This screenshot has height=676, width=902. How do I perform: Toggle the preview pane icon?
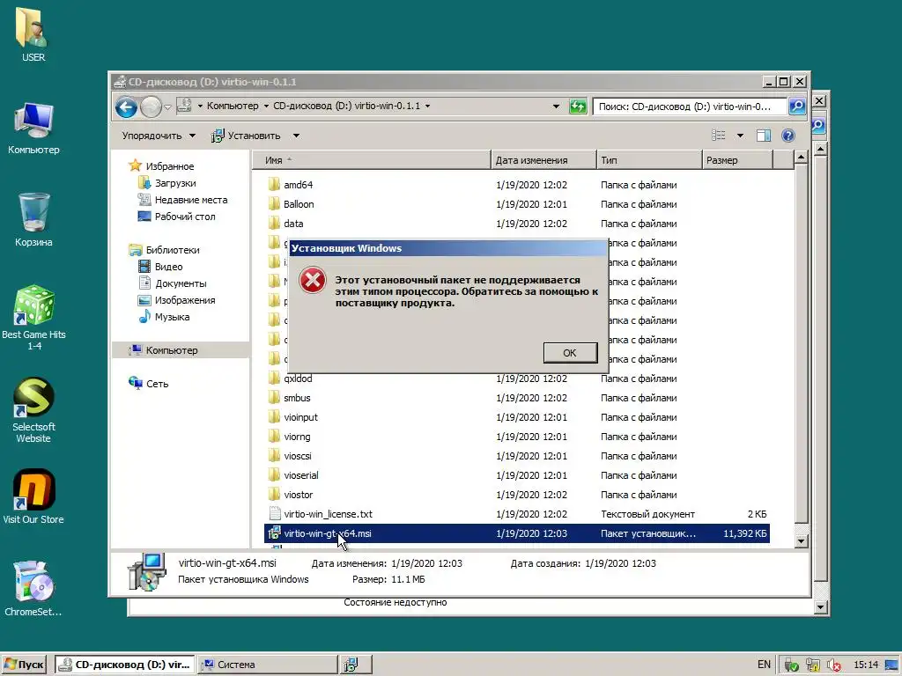(x=764, y=135)
